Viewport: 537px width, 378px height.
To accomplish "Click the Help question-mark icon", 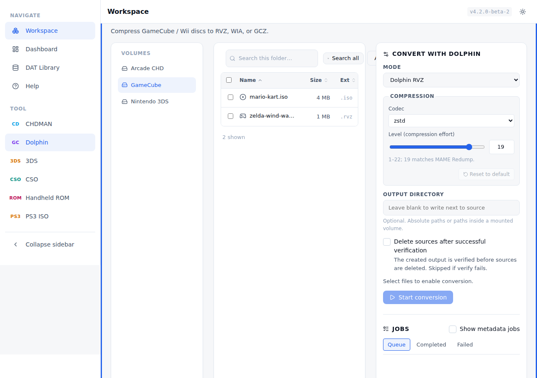I will coord(16,86).
